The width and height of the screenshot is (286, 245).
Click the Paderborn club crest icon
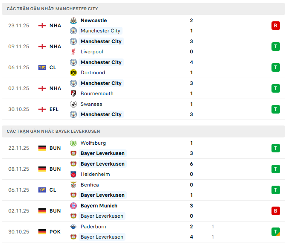click(x=73, y=227)
